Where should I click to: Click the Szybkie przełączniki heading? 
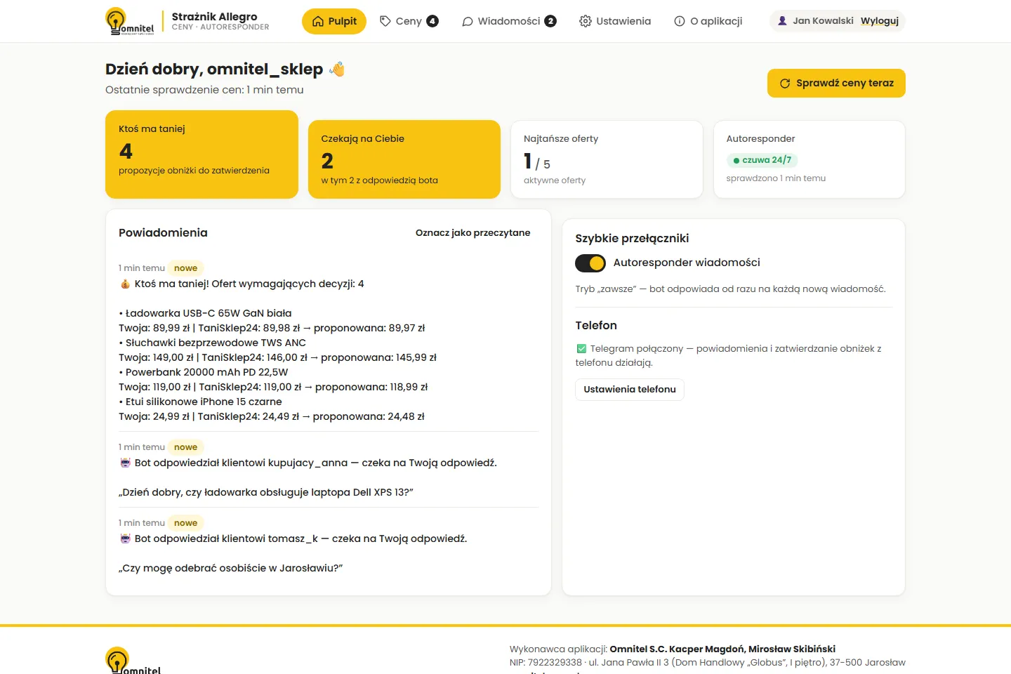pos(632,238)
